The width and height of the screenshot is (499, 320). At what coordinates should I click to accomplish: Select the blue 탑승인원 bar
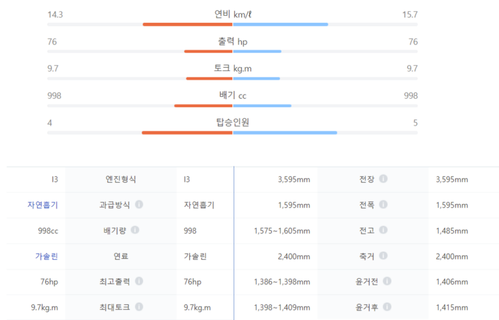(x=285, y=132)
